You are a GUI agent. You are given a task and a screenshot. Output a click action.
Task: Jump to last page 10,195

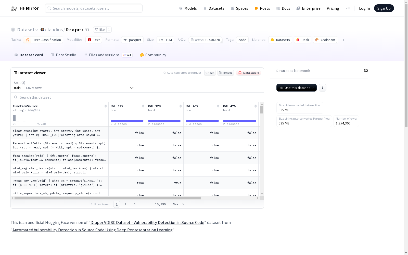coord(160,204)
